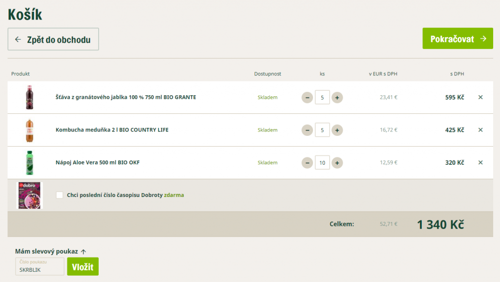Decrease quantity of Kombucha meduňka
The width and height of the screenshot is (500, 282).
click(x=307, y=130)
